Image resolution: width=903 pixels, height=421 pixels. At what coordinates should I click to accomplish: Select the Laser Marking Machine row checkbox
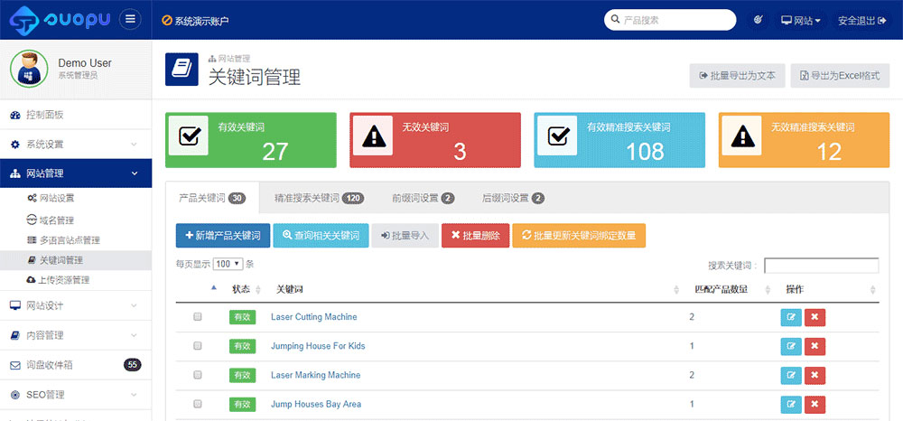point(198,375)
